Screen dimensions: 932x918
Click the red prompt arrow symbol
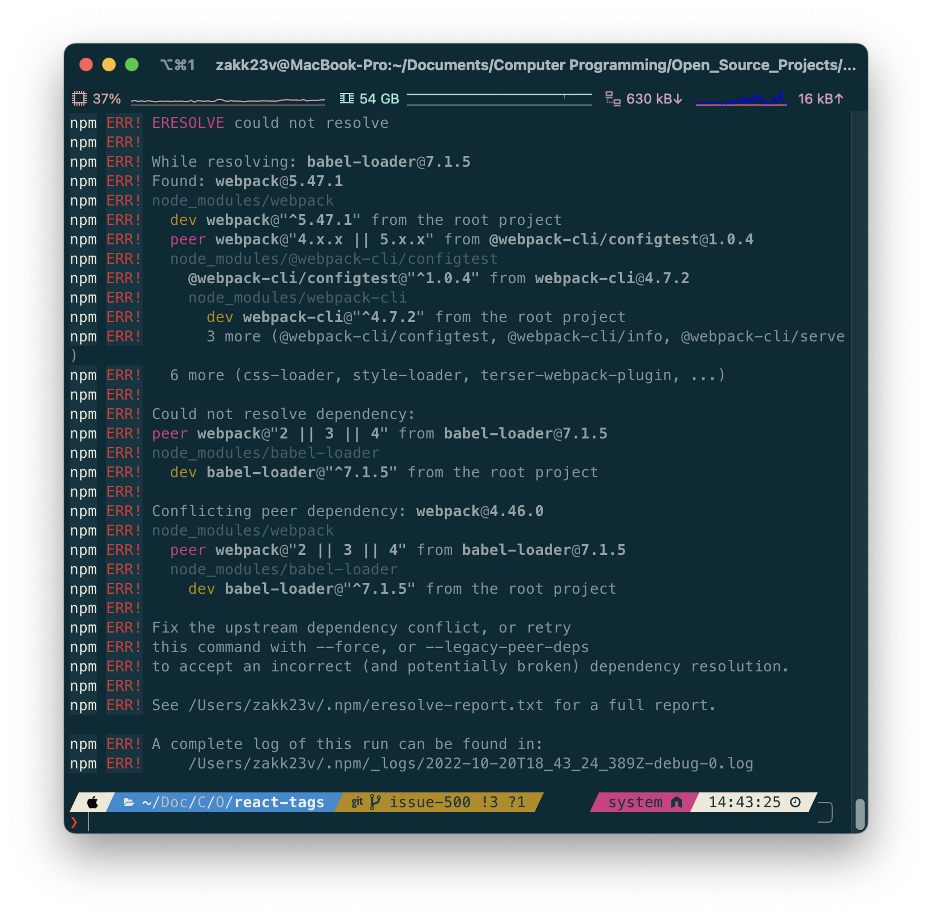point(74,822)
